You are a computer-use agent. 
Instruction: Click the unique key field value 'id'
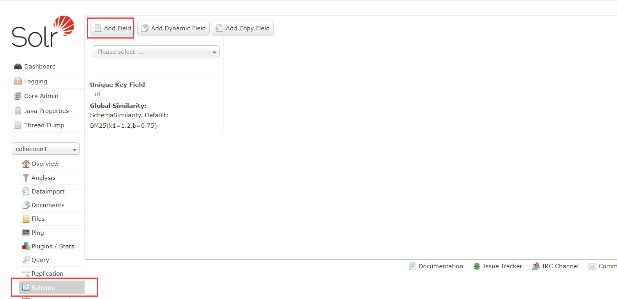point(97,94)
